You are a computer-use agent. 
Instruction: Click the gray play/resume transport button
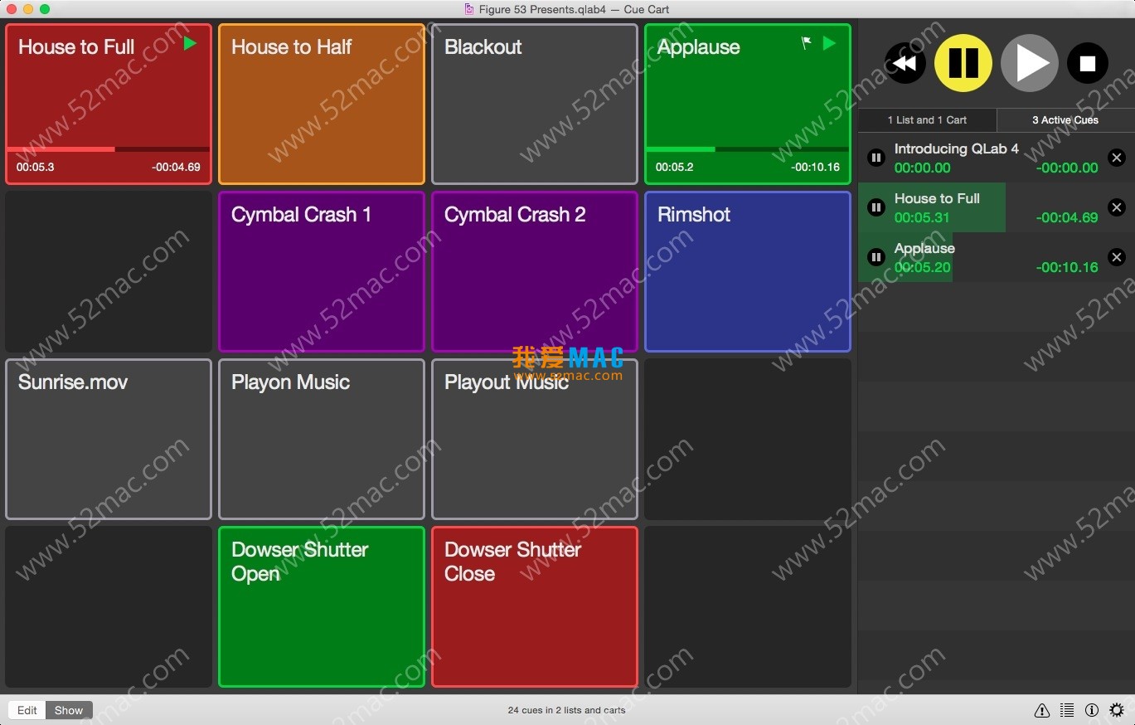pos(1030,63)
